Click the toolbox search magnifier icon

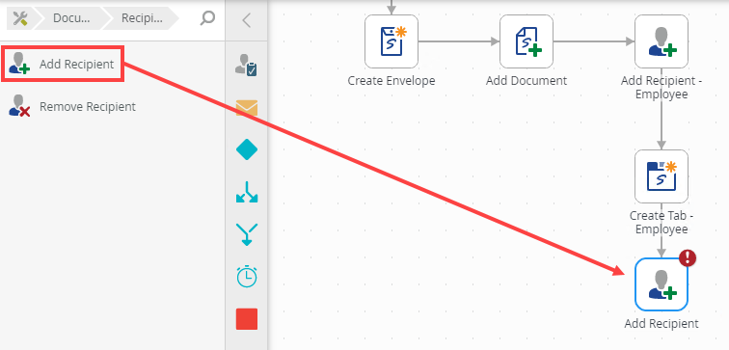207,18
